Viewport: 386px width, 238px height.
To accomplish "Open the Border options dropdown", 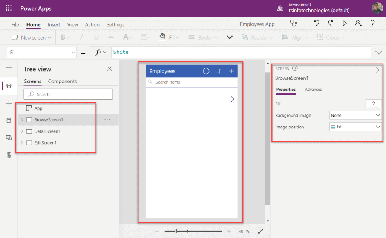I will (203, 37).
